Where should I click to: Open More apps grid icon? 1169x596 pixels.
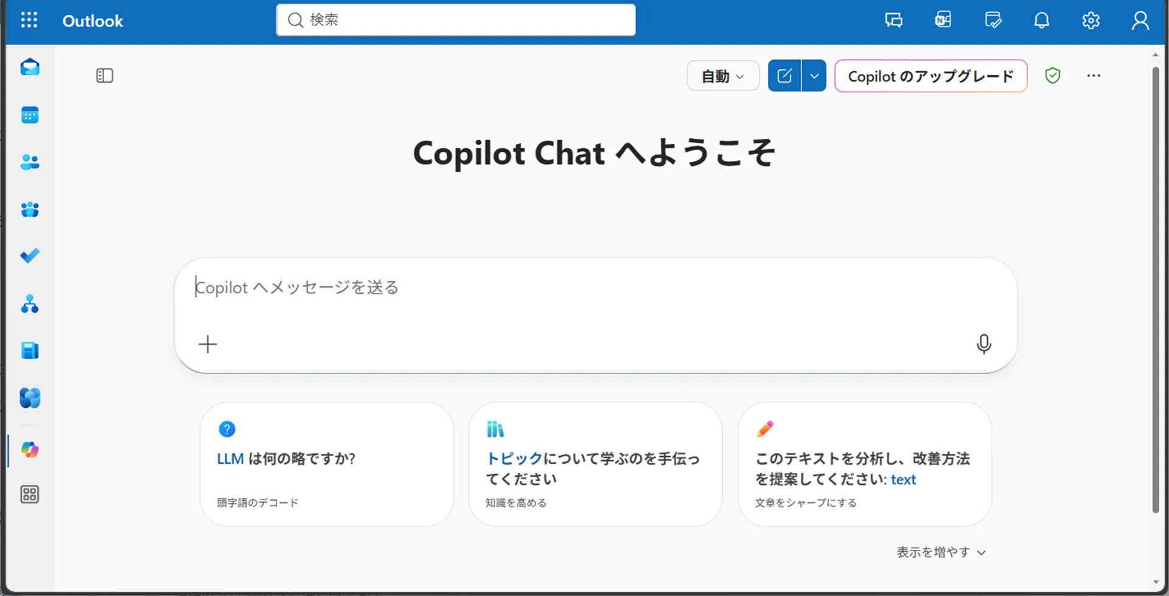tap(30, 494)
